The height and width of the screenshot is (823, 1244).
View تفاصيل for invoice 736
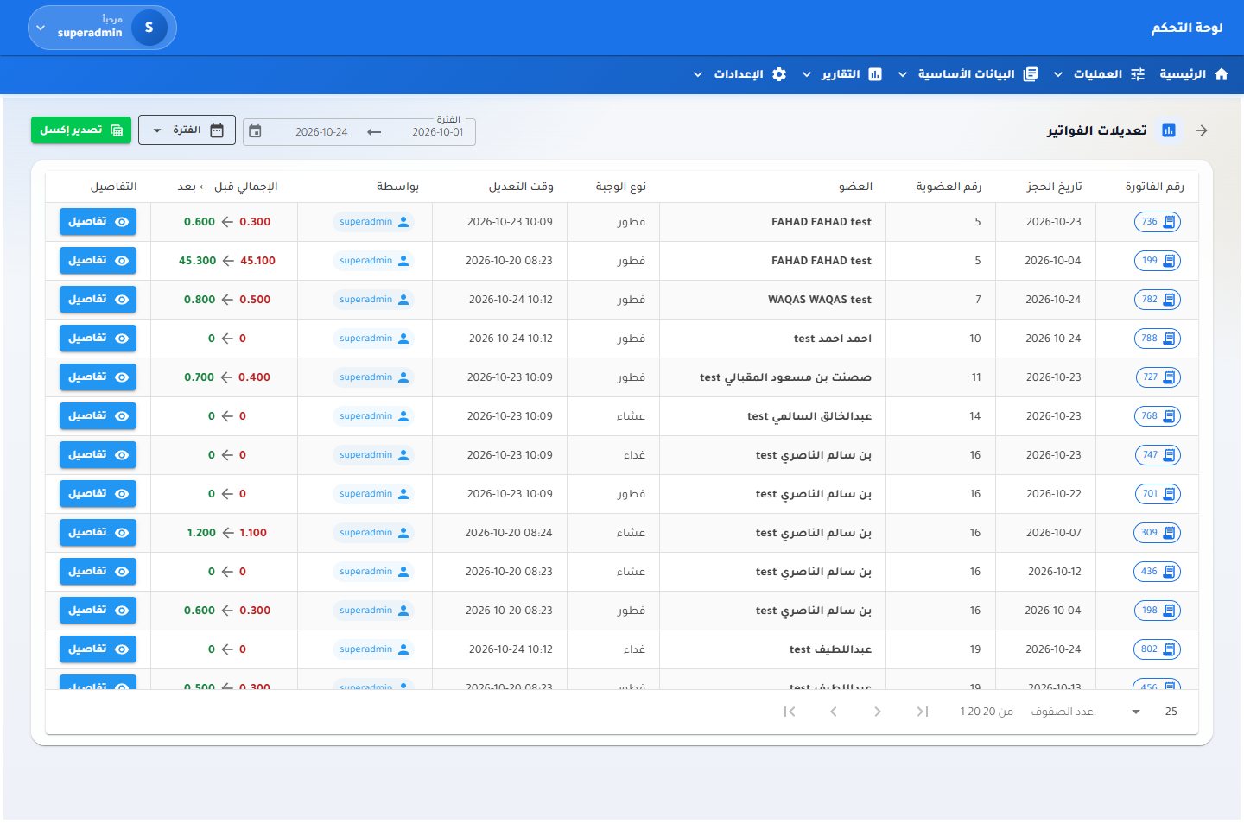[98, 222]
